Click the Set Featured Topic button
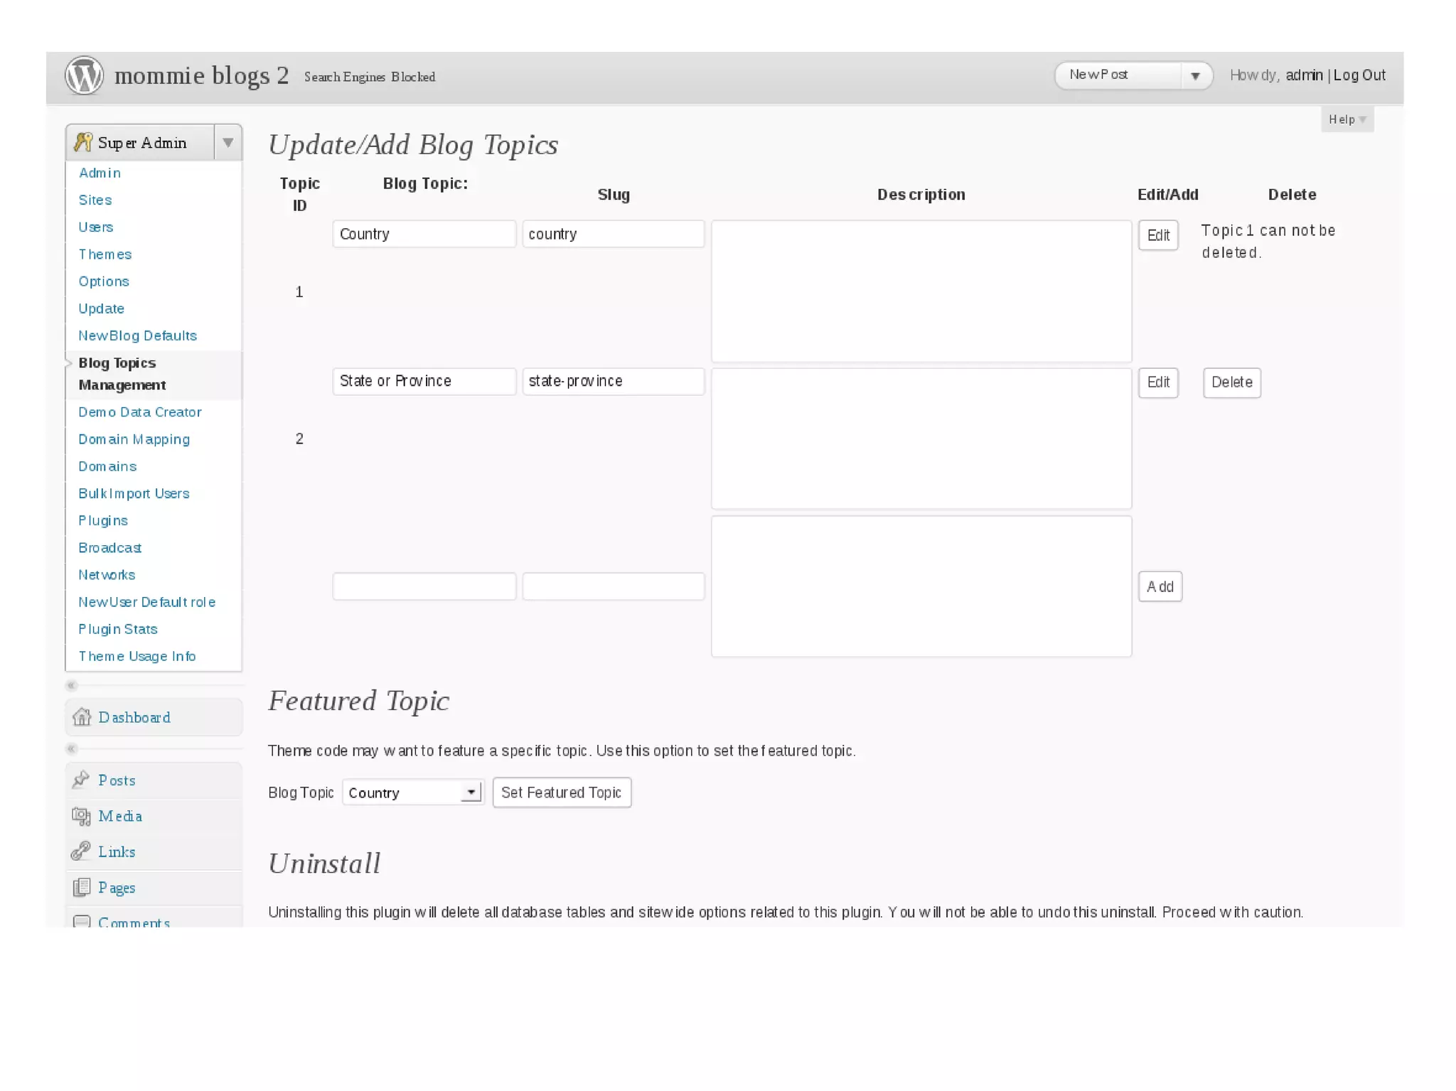 (x=561, y=792)
